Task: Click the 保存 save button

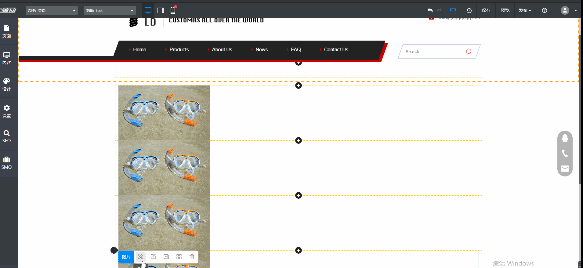Action: tap(486, 10)
